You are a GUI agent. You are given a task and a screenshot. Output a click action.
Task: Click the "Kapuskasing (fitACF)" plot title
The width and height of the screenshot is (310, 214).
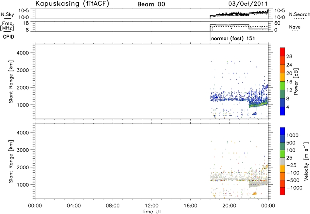[x=72, y=4]
